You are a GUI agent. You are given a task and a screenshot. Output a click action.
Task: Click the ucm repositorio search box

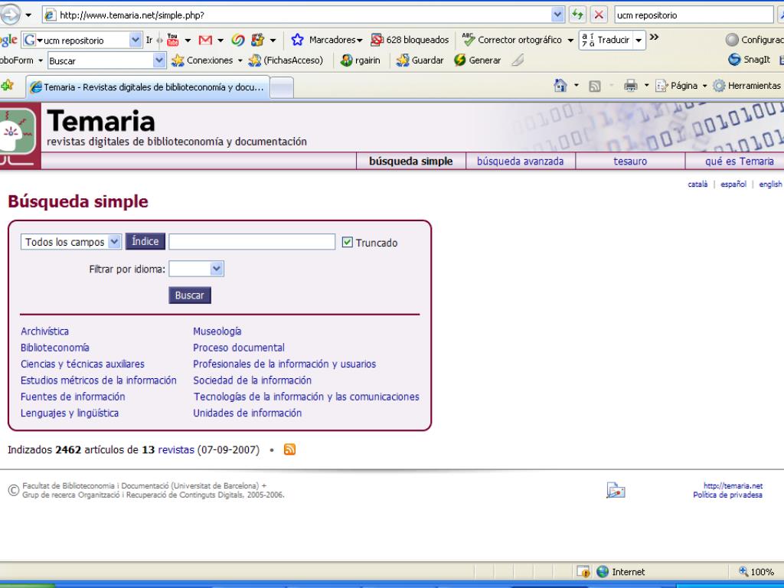point(693,15)
